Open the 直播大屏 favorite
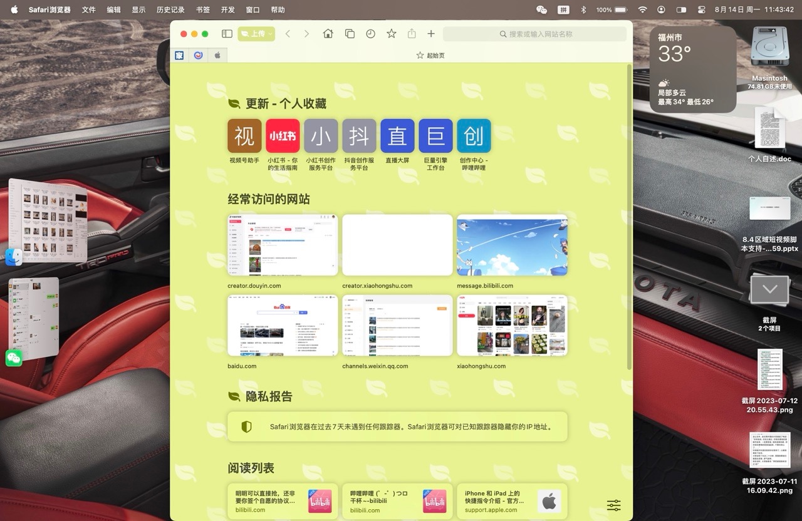 (x=397, y=136)
